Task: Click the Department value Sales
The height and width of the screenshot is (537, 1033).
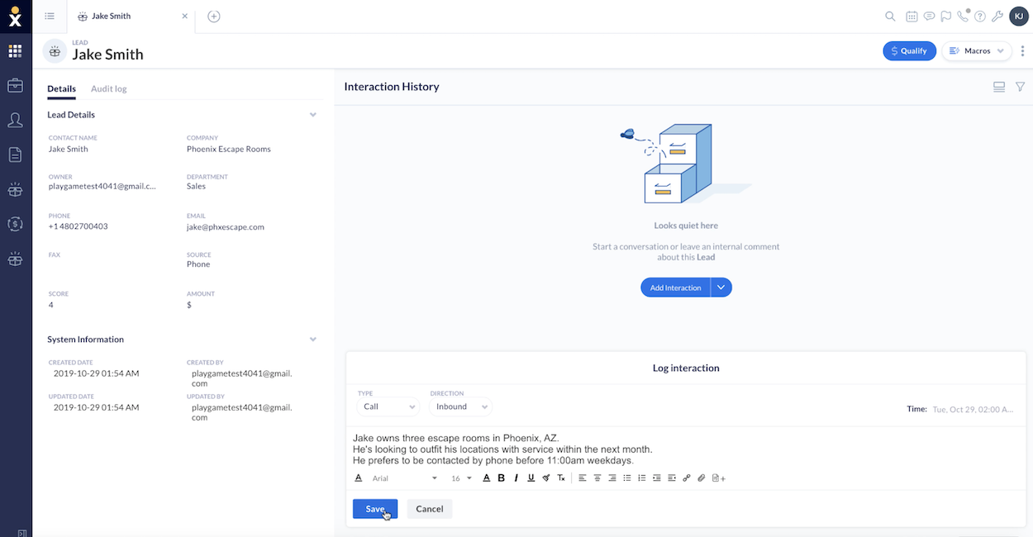Action: (196, 187)
